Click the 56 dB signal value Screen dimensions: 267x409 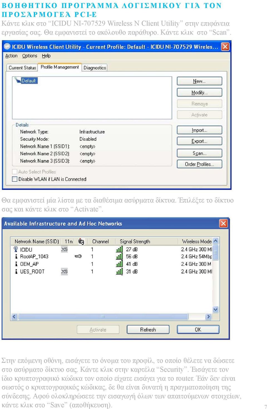tap(132, 257)
